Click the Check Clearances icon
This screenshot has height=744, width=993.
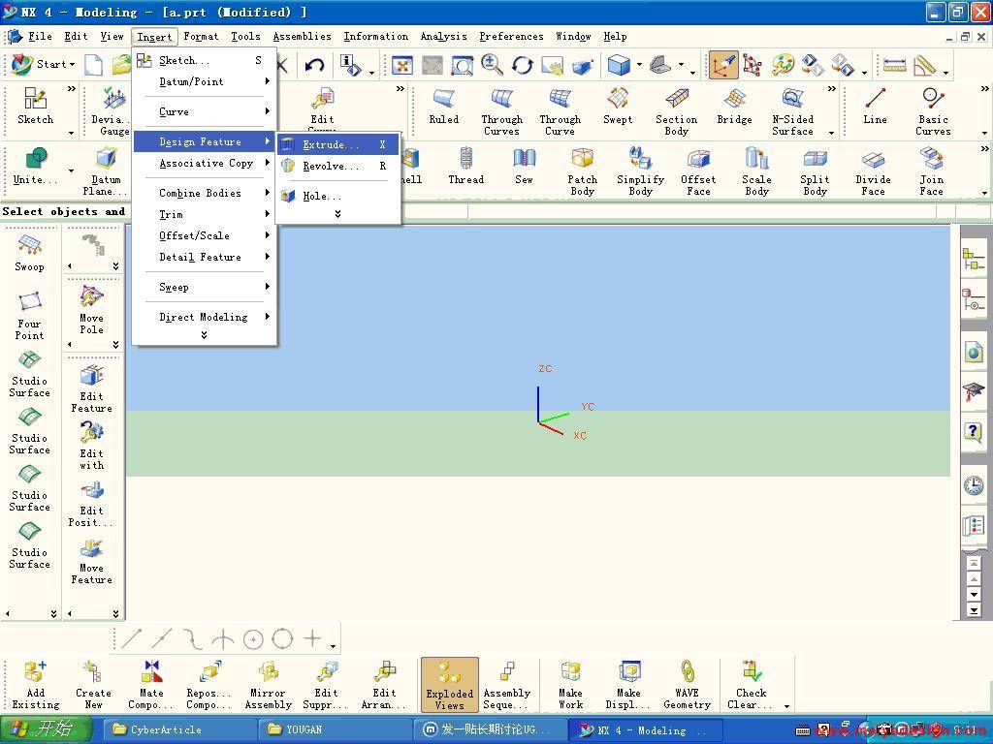click(x=752, y=685)
